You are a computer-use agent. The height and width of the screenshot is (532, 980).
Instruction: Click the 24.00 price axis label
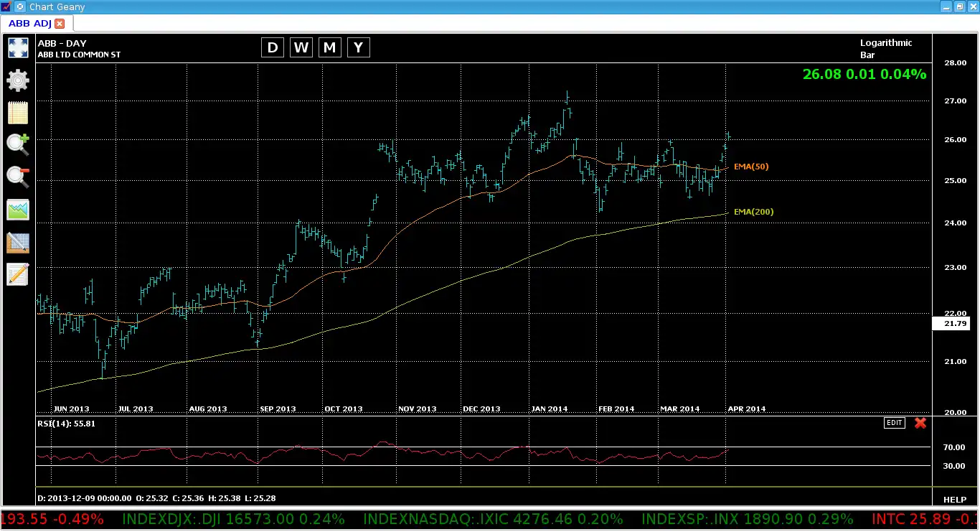point(955,223)
